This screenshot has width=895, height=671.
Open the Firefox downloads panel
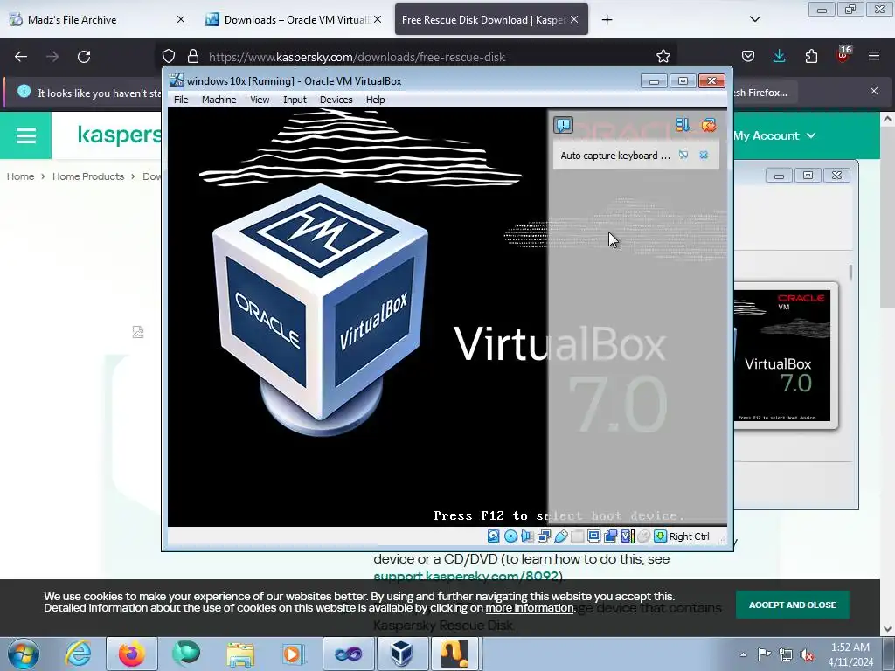[x=779, y=56]
